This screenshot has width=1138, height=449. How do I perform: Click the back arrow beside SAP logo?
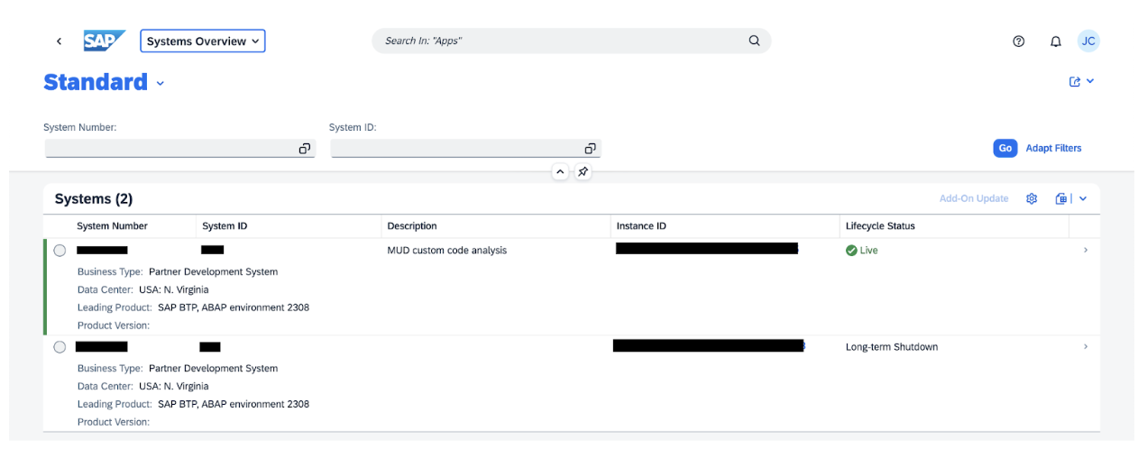[59, 41]
